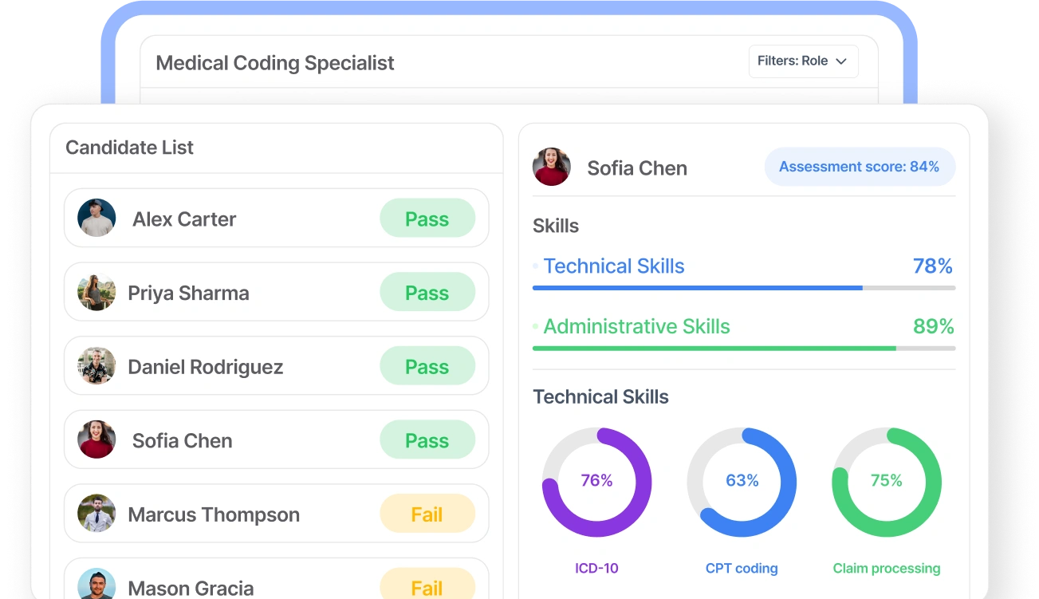Screen dimensions: 1039x599
Task: Click Sofia Chen's avatar in the detail panel
Action: click(x=552, y=167)
